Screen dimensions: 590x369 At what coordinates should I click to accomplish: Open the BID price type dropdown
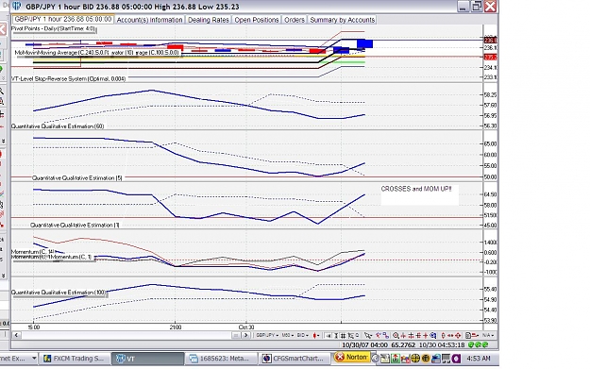tap(303, 335)
